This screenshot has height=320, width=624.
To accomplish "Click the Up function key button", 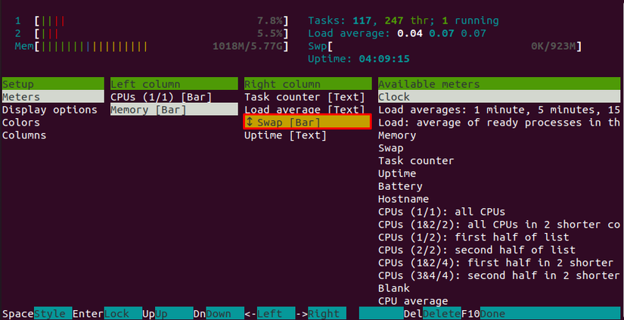I will pos(174,313).
